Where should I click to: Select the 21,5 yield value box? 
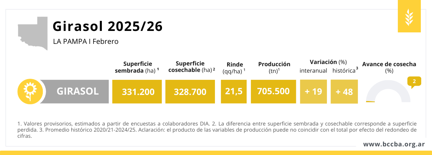234,91
